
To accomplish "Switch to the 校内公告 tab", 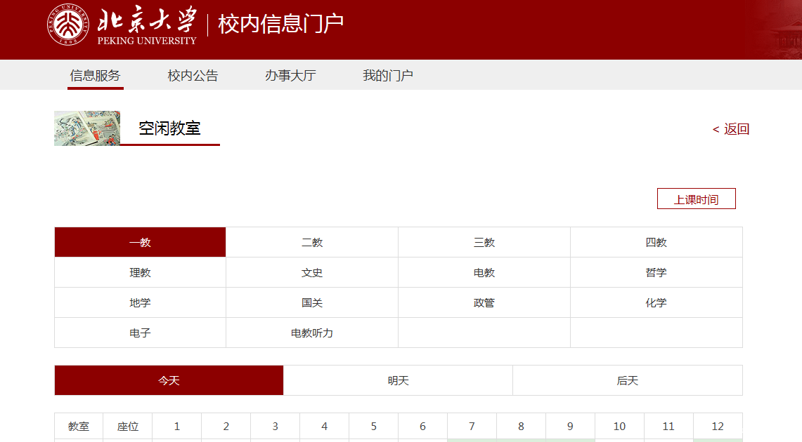I will 193,76.
